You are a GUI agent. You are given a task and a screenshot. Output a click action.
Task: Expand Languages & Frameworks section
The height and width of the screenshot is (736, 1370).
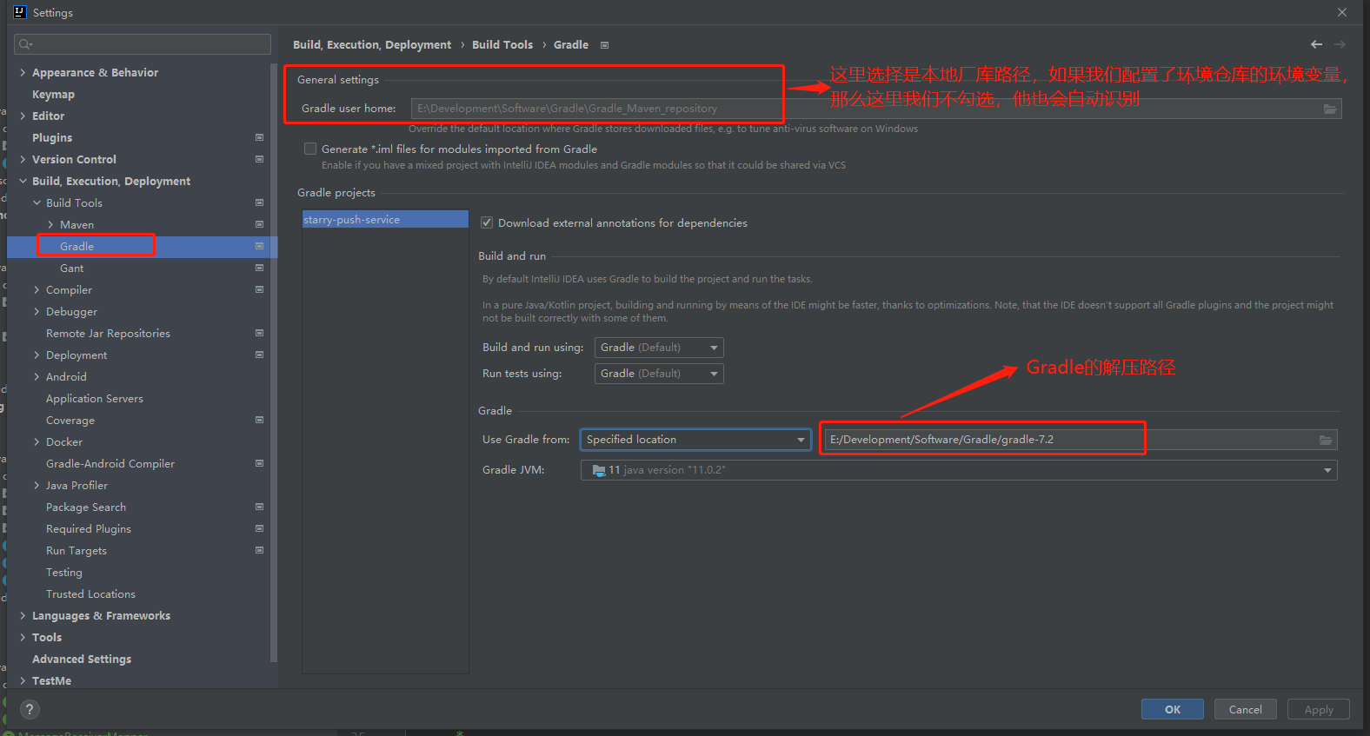point(23,615)
